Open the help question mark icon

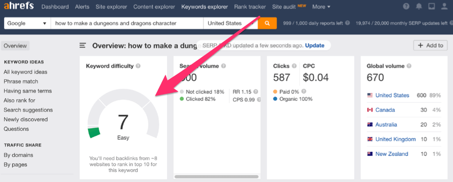coord(406,7)
